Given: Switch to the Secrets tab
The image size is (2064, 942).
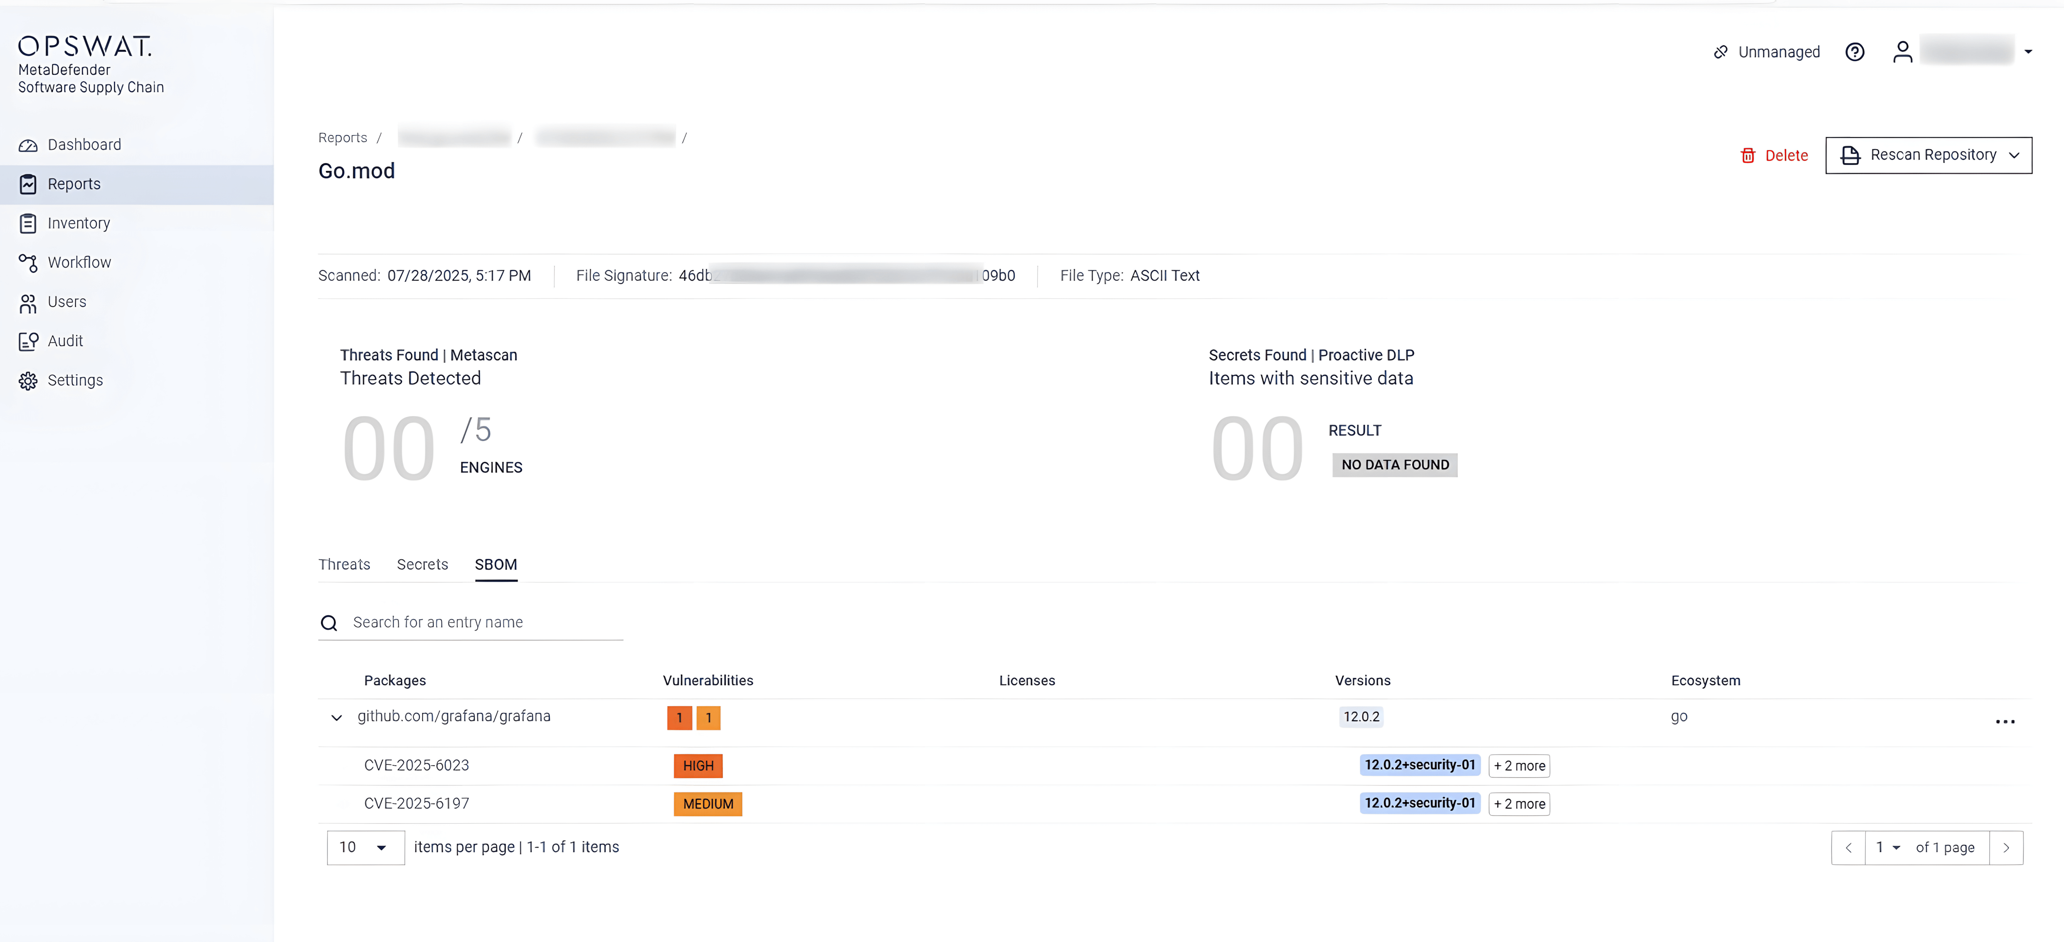Looking at the screenshot, I should pyautogui.click(x=422, y=564).
